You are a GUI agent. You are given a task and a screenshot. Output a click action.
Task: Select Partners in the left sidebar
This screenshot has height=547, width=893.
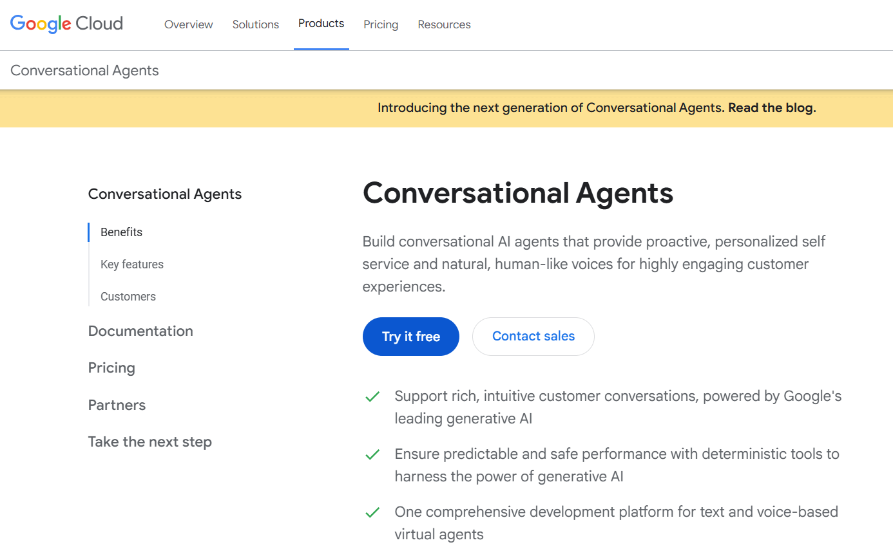click(117, 405)
